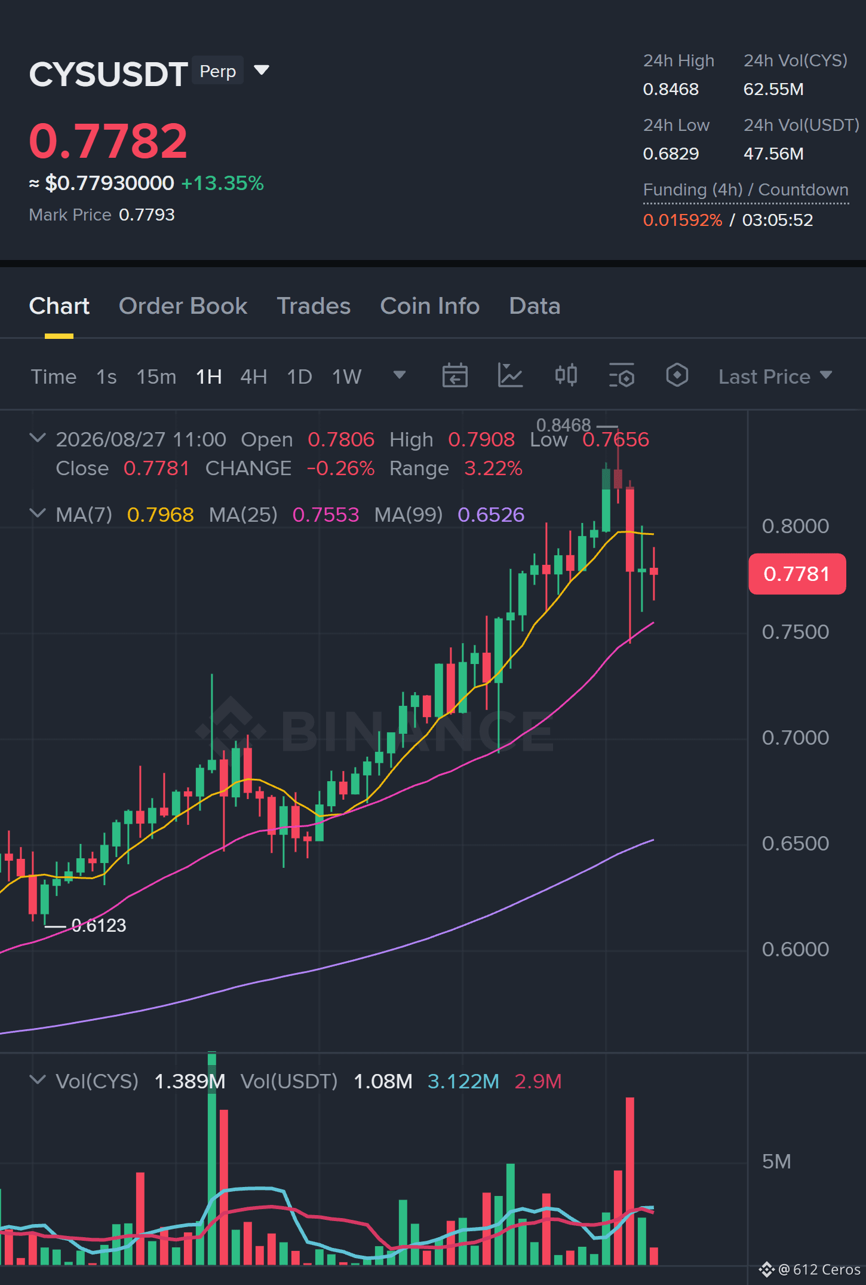The width and height of the screenshot is (866, 1285).
Task: Click the hexagon chart preferences icon
Action: [677, 375]
